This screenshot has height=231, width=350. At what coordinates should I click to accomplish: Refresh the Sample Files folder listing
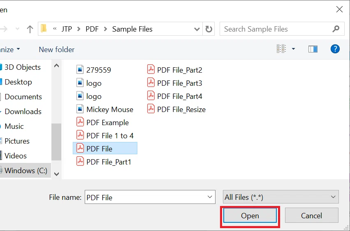[209, 29]
